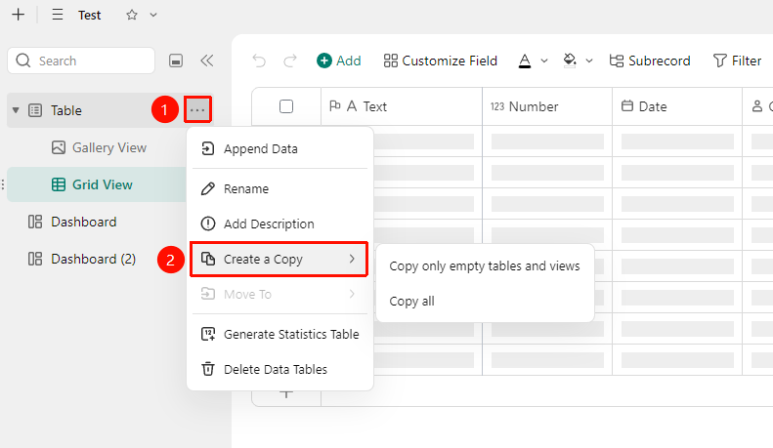Click the Search field in the sidebar

point(81,61)
